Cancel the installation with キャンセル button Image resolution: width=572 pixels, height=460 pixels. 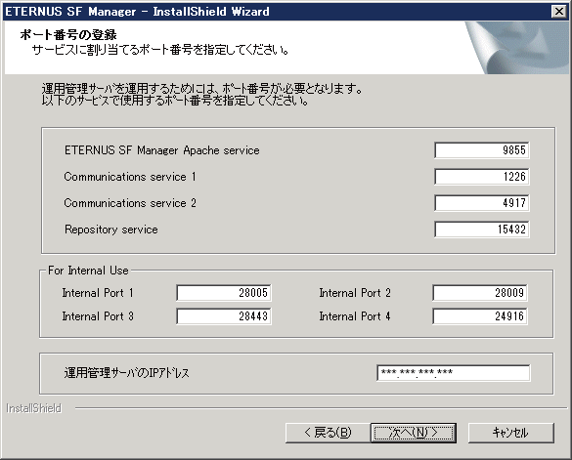coord(510,433)
